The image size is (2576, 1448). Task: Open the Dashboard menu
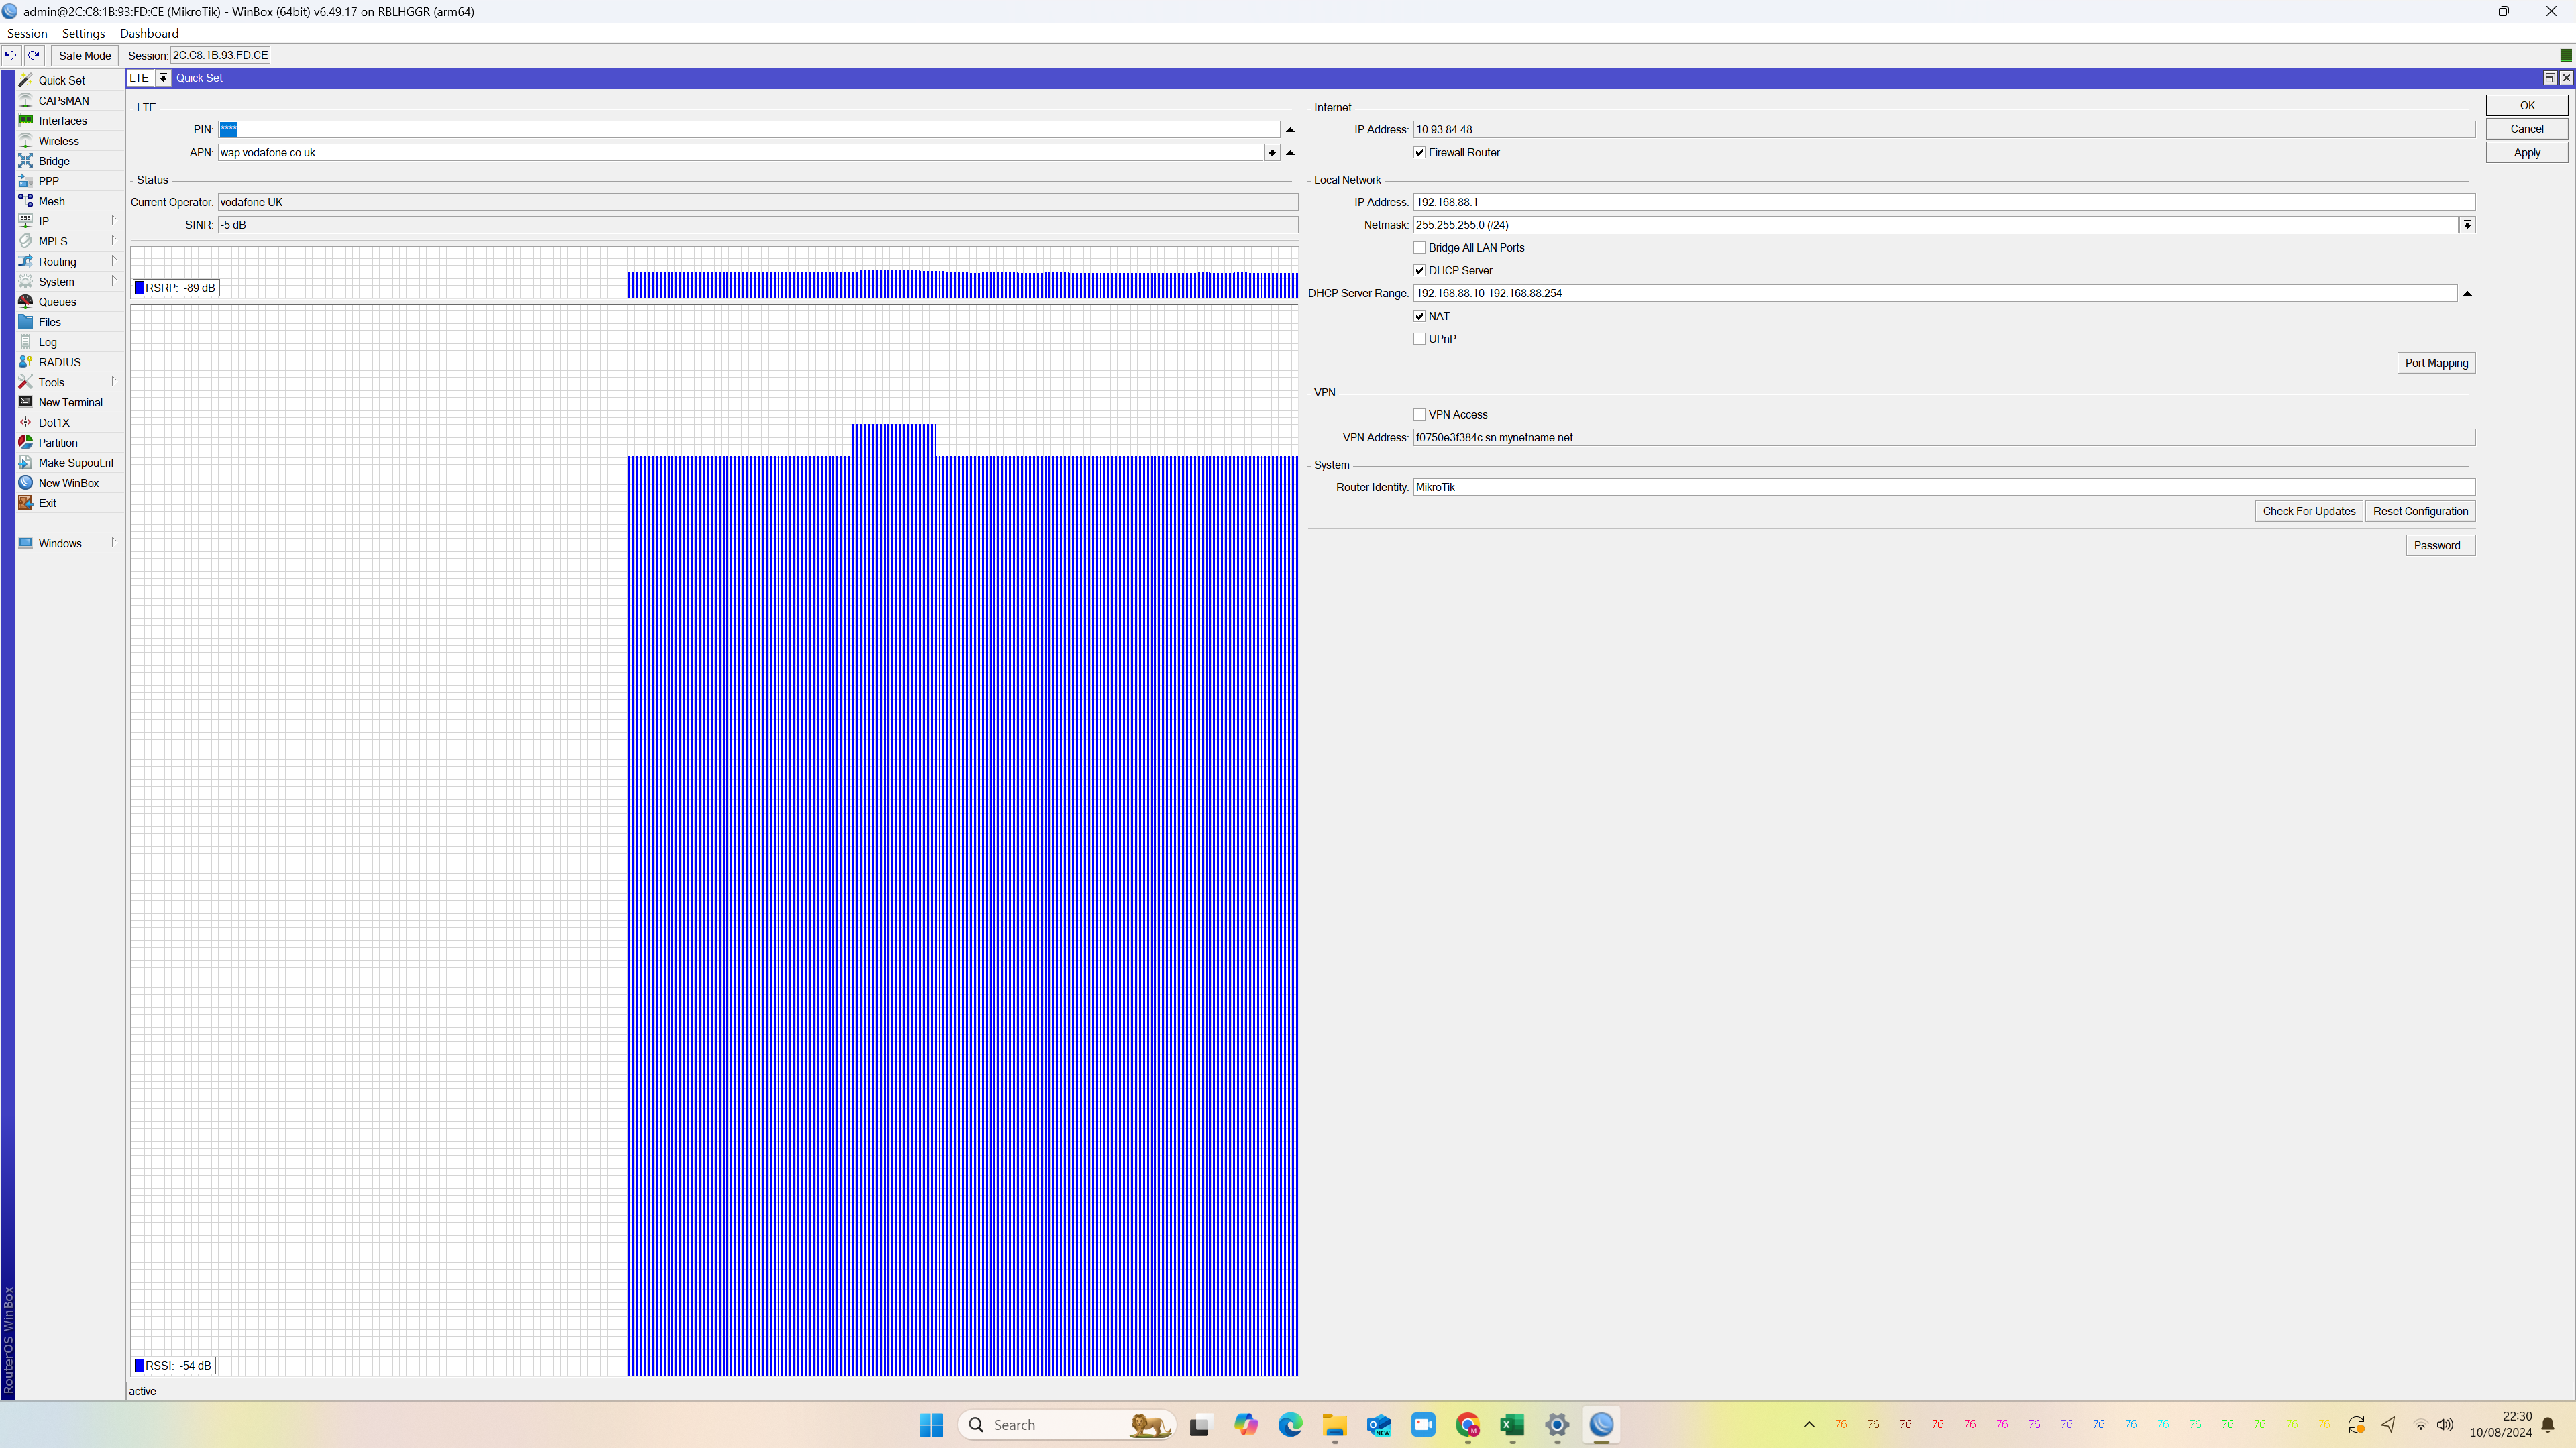click(x=149, y=33)
